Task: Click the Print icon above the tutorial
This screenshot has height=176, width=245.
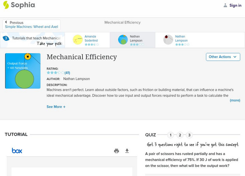Action: click(116, 151)
